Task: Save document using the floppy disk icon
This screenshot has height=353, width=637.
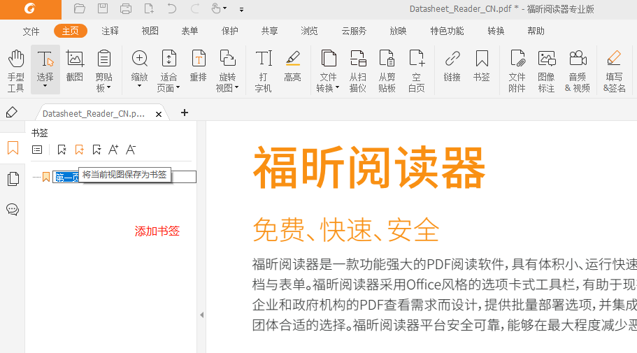Action: 103,8
